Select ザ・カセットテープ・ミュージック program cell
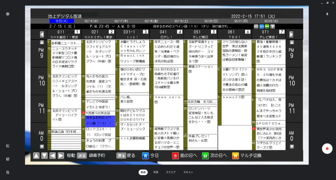Image resolution: width=336 pixels, height=180 pixels. (x=133, y=129)
